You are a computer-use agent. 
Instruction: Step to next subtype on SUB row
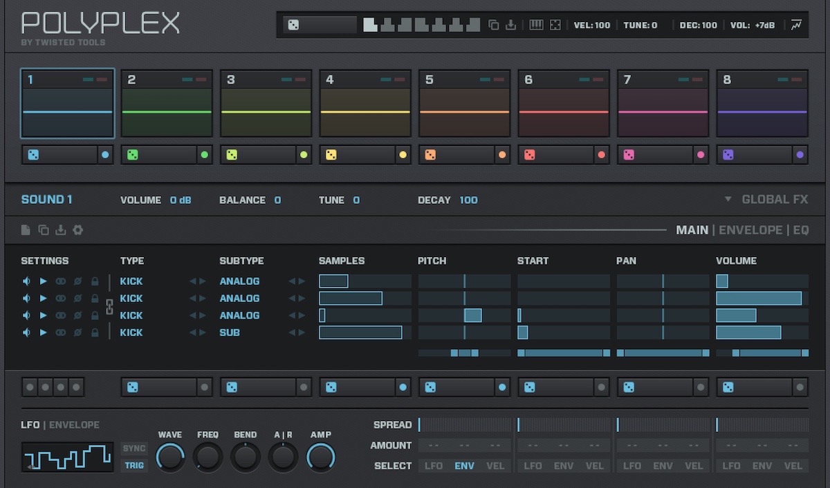coord(302,332)
